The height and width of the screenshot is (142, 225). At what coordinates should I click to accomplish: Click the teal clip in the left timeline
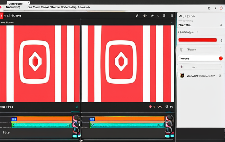(x=42, y=125)
